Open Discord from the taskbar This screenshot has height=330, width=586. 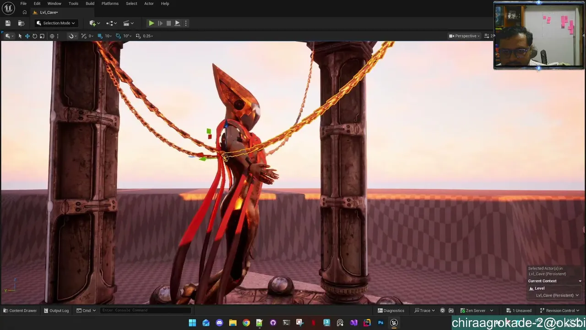[219, 323]
